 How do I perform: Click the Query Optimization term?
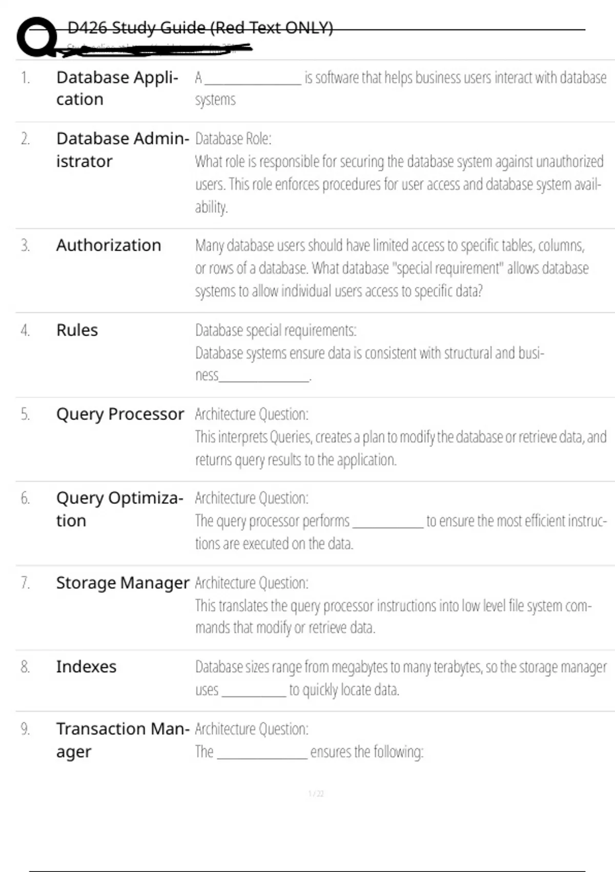pyautogui.click(x=119, y=509)
